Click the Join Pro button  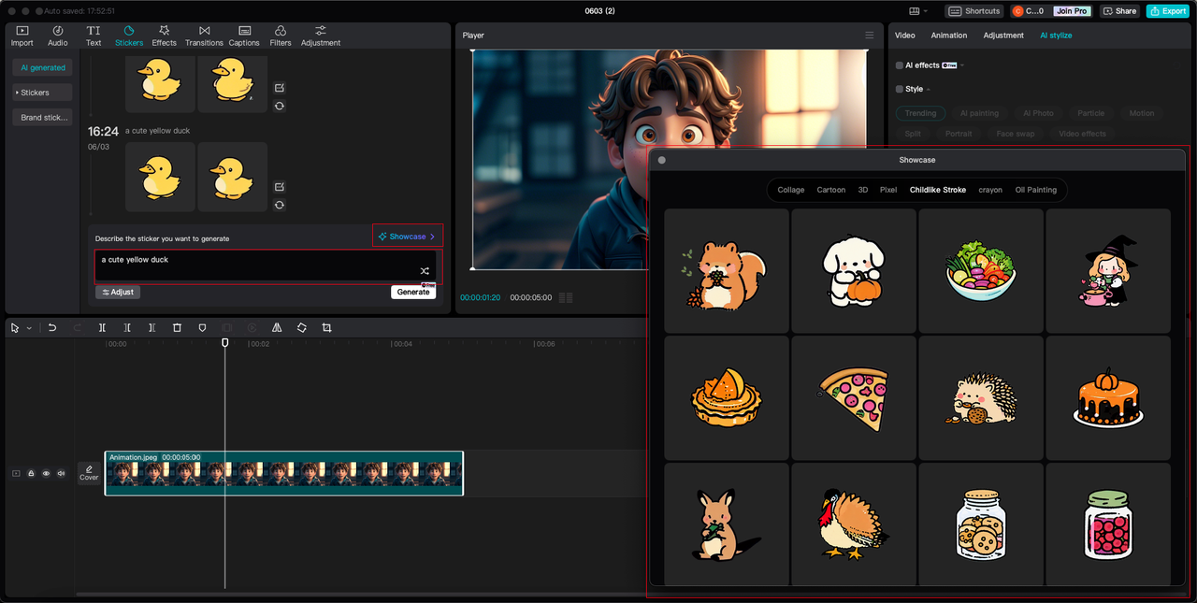pyautogui.click(x=1072, y=11)
